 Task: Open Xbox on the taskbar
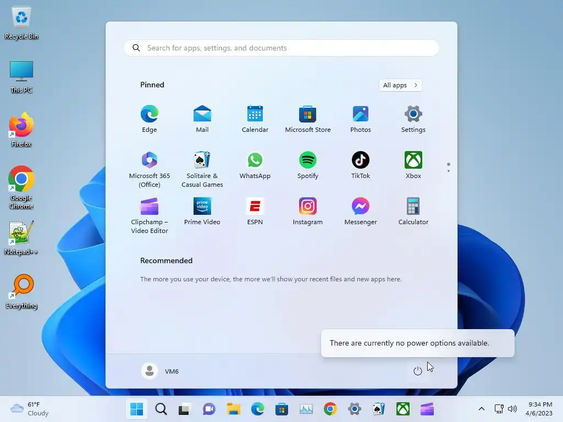[x=403, y=409]
